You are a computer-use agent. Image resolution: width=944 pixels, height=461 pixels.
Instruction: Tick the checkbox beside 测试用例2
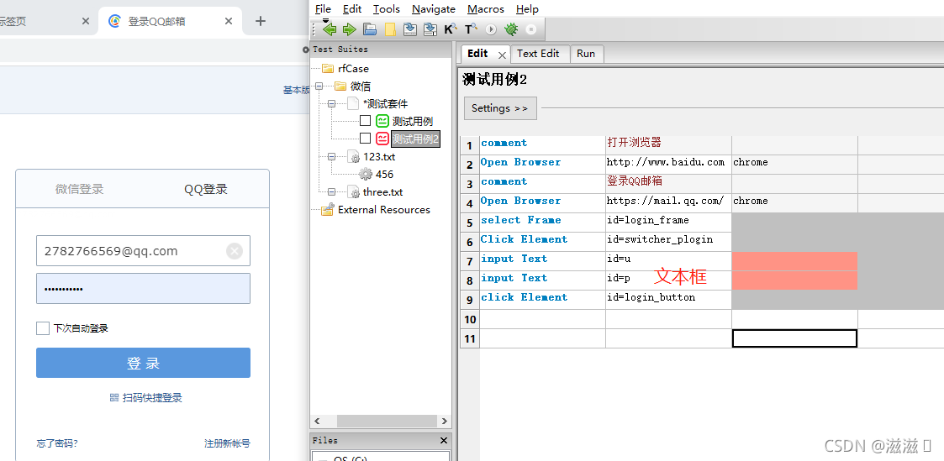click(365, 138)
